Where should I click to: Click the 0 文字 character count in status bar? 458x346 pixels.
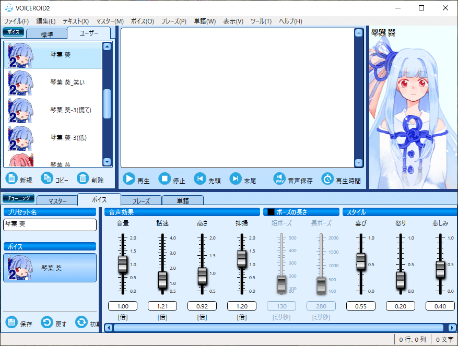pyautogui.click(x=444, y=340)
